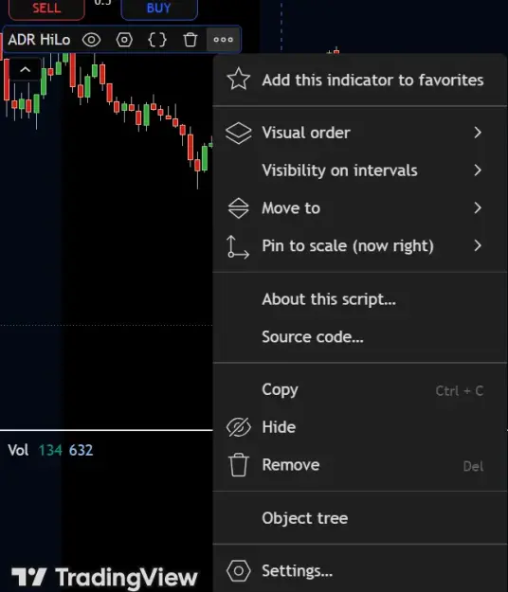Hide the indicator via crossed-eye Hide item
This screenshot has width=508, height=592.
tap(360, 427)
